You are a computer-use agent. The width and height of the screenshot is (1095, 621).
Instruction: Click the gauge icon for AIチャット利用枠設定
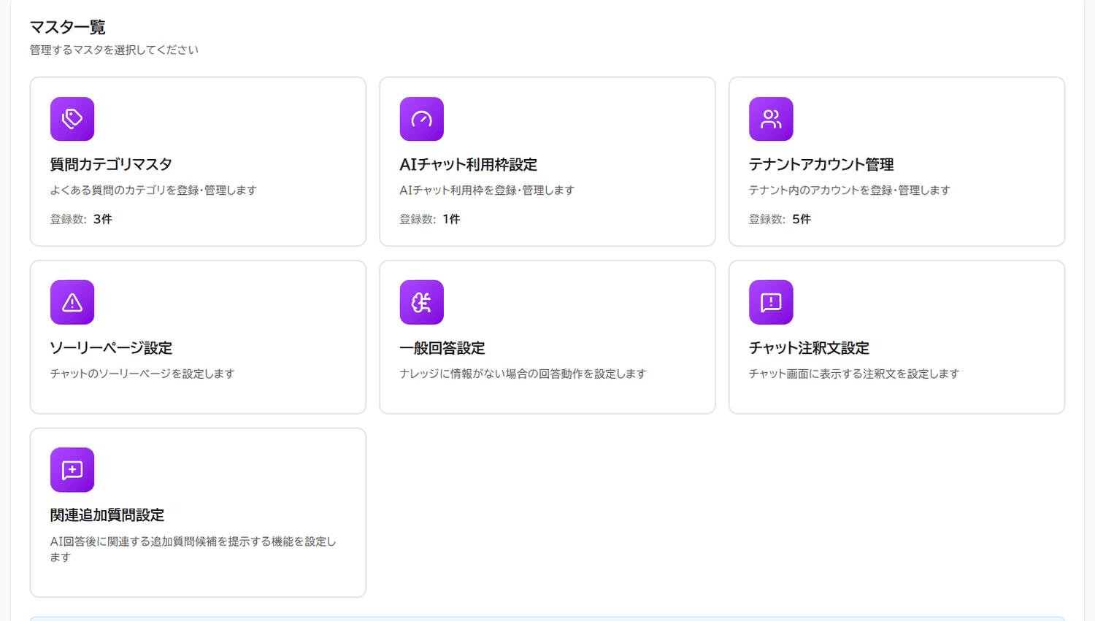pos(422,119)
